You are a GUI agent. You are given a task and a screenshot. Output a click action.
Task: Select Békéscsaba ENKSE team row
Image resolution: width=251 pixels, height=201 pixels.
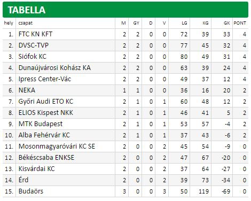(x=126, y=158)
